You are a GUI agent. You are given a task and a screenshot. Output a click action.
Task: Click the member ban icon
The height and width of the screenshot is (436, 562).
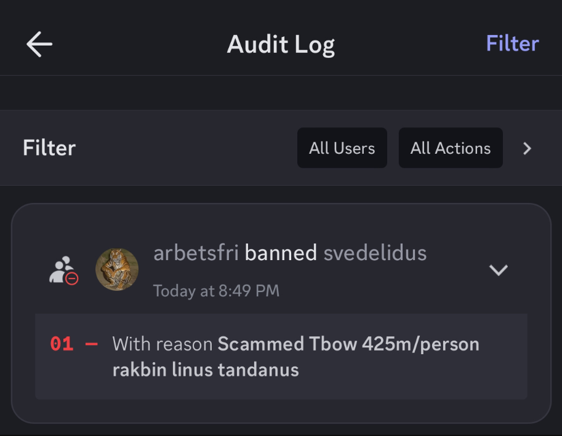(x=63, y=270)
